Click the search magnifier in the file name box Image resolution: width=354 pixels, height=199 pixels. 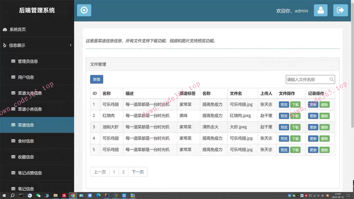pos(332,79)
